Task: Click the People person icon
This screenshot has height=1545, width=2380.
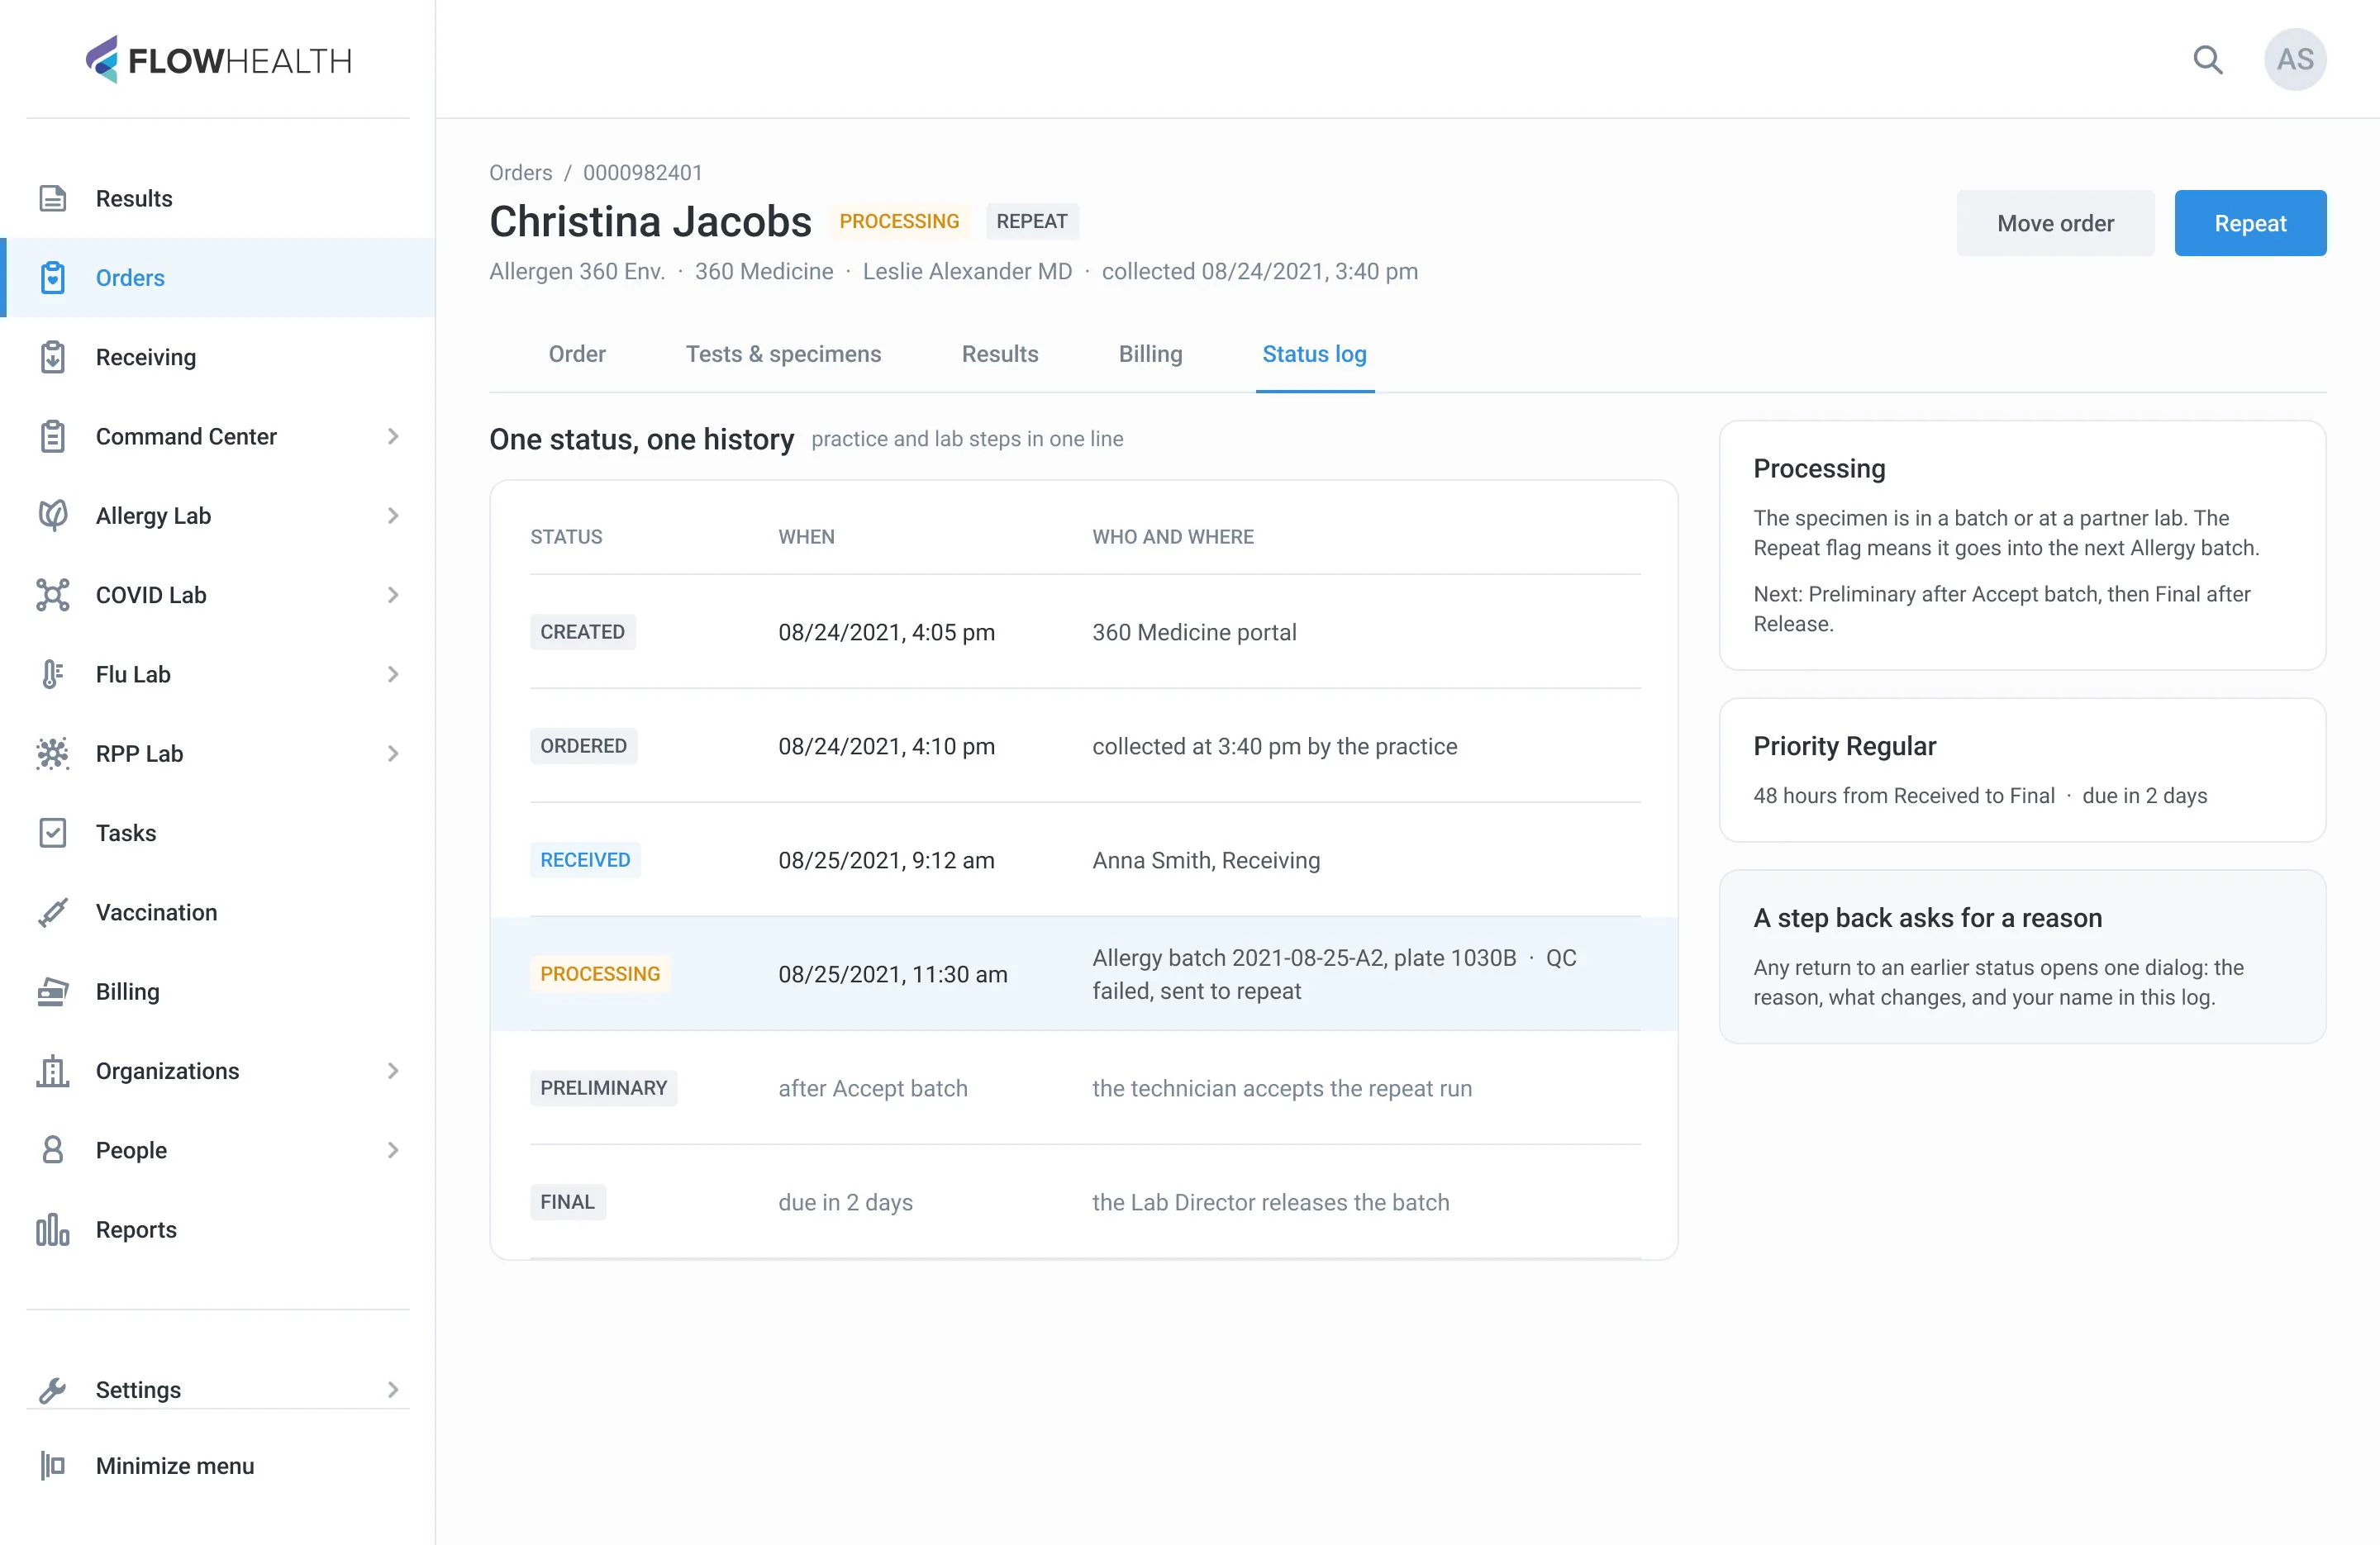Action: (53, 1150)
